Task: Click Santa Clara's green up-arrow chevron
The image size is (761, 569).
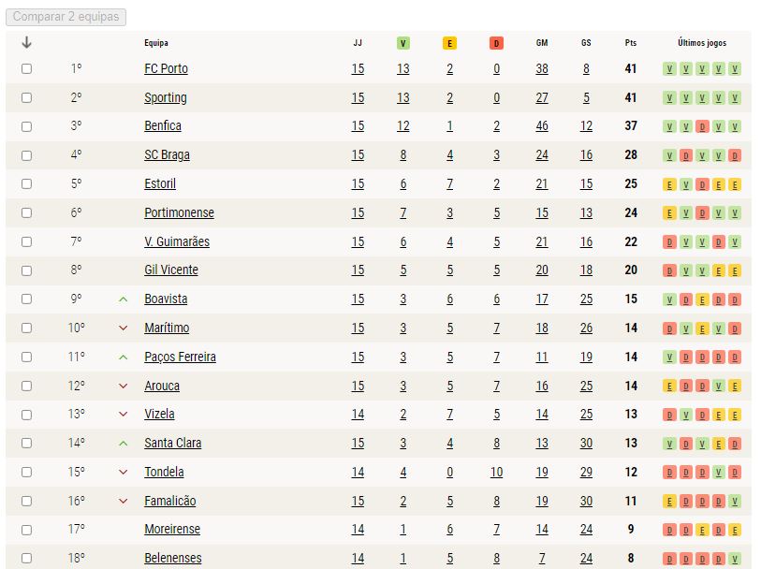Action: click(124, 444)
